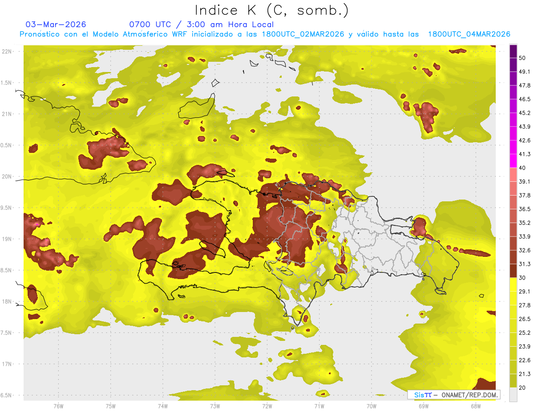Click the gray colorbar segment below 20
Viewport: 534px width, 412px height.
[x=513, y=395]
